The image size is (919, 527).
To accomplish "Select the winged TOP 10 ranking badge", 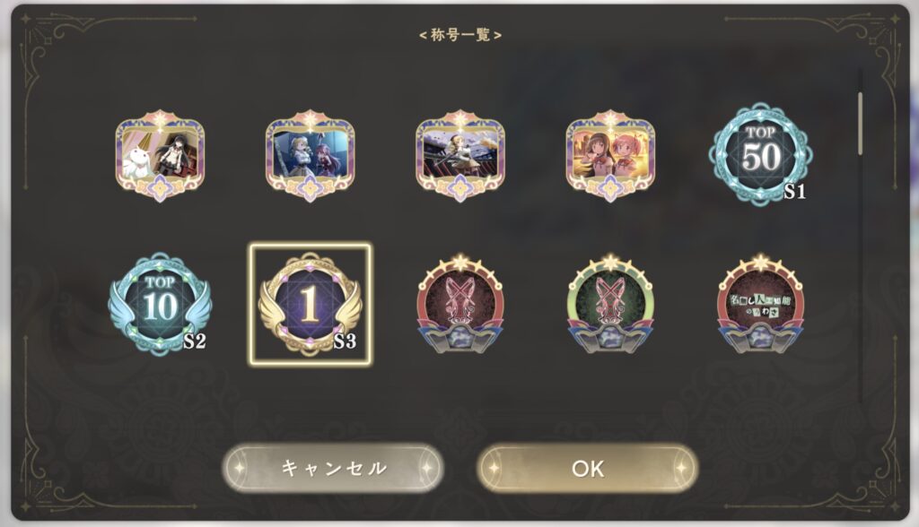I will (160, 304).
